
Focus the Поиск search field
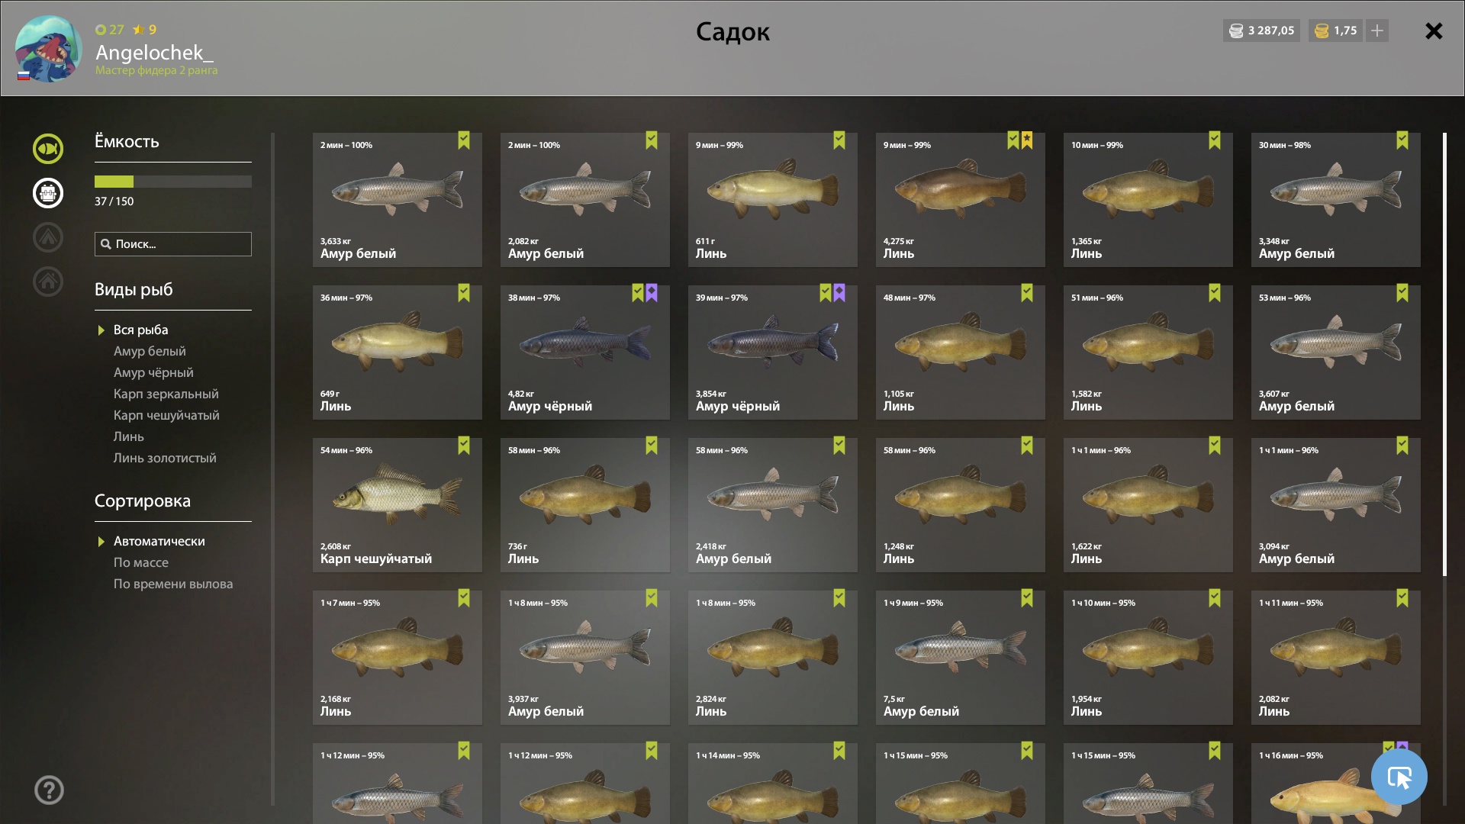pos(173,244)
